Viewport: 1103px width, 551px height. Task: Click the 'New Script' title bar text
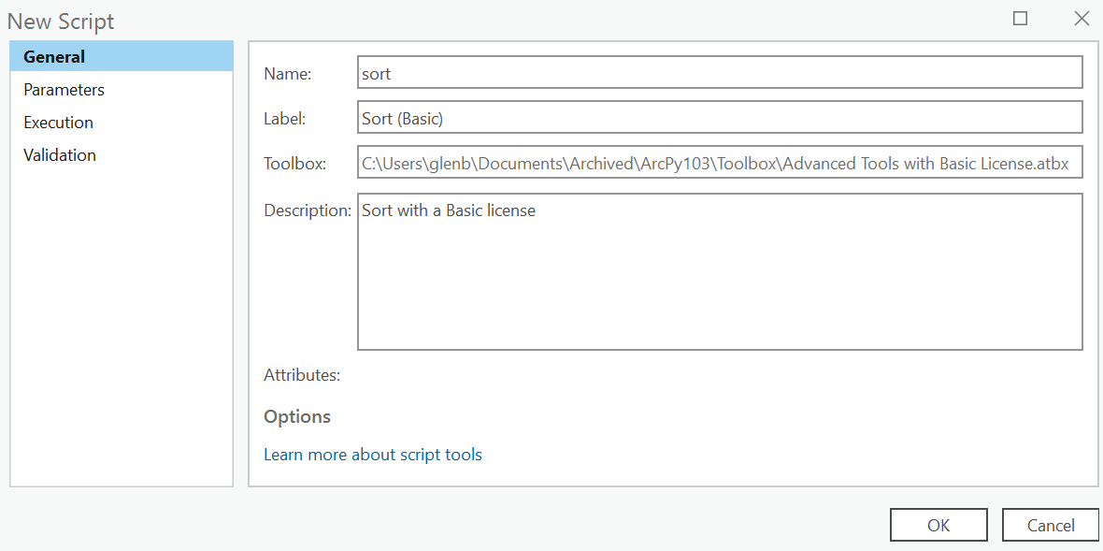click(61, 22)
